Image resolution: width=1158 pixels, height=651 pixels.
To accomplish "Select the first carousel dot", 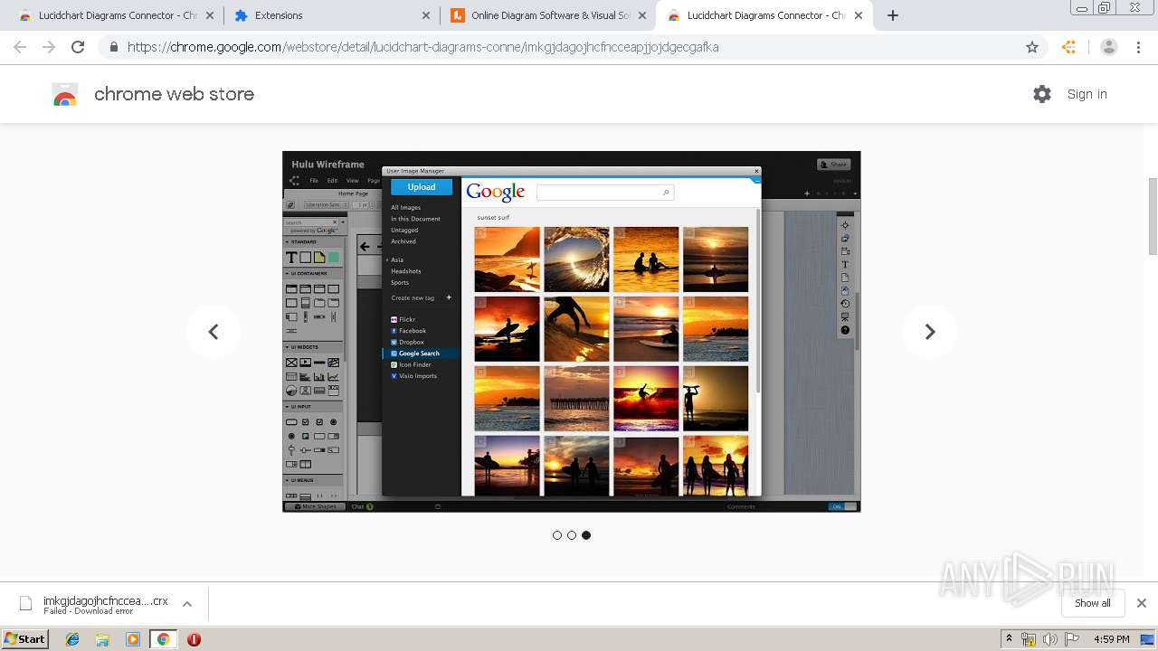I will [557, 535].
